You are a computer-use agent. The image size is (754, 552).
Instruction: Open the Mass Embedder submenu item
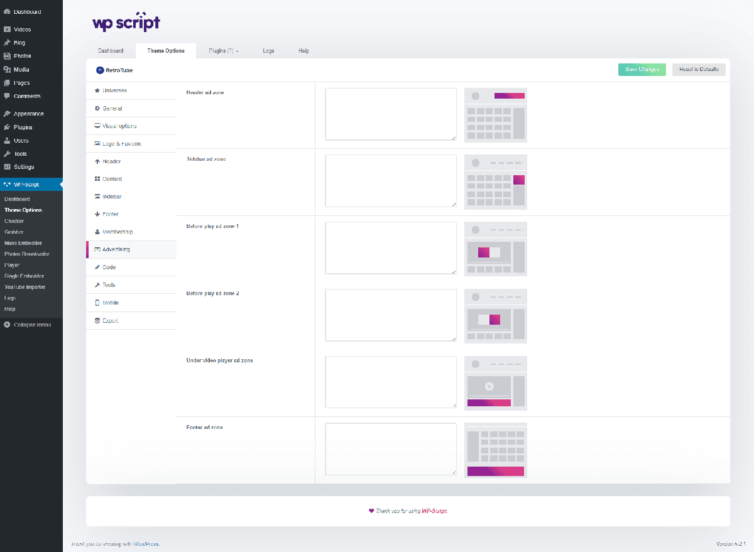point(23,243)
